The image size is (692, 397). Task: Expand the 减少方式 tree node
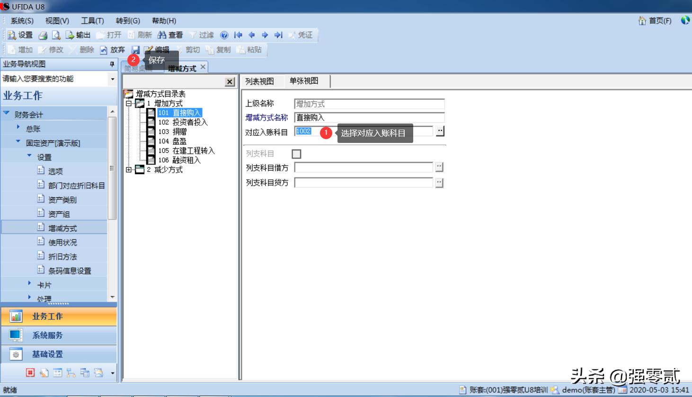[x=128, y=169]
